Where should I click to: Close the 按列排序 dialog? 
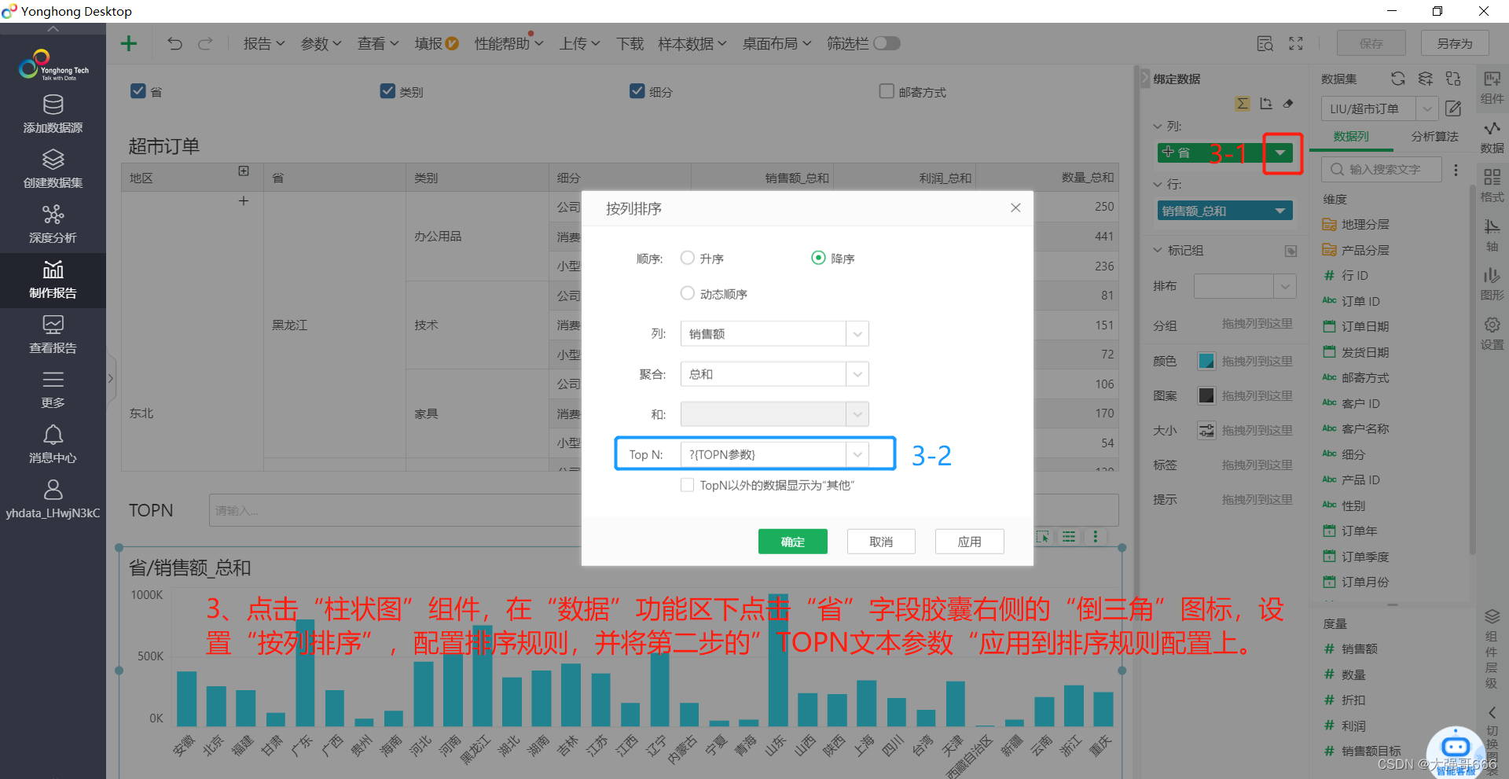pos(1015,208)
